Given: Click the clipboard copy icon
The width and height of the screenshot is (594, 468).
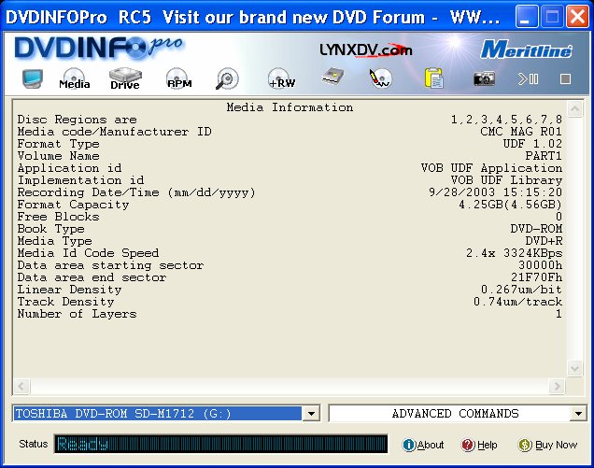Looking at the screenshot, I should [x=433, y=78].
